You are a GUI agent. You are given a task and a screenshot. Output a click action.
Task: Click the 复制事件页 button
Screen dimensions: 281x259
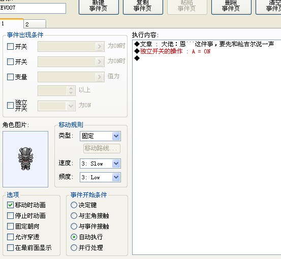pos(143,7)
